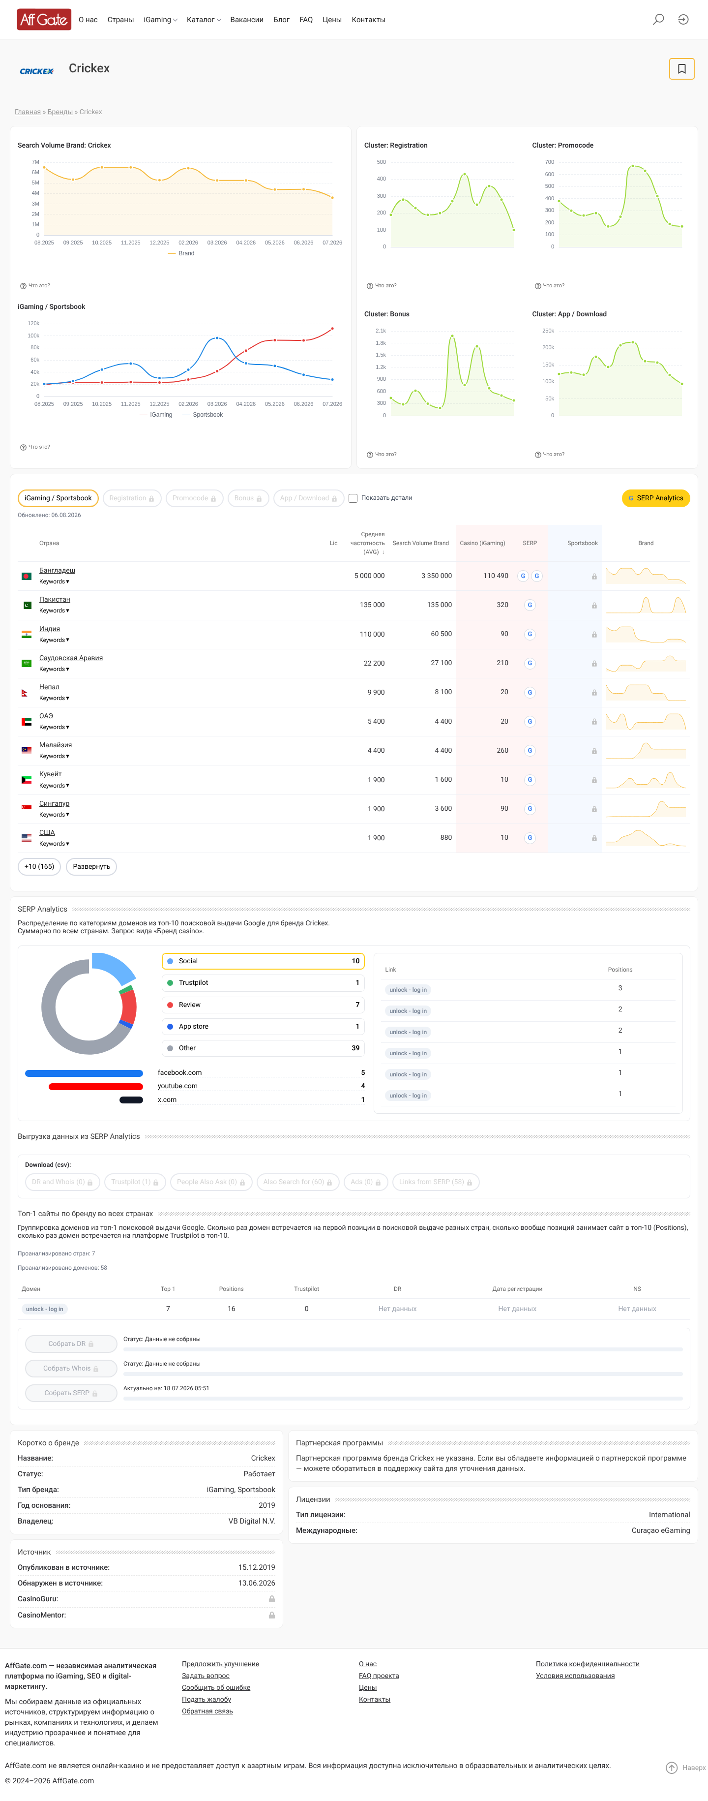The image size is (708, 1801).
Task: Select the locked Promocode tab
Action: (195, 498)
